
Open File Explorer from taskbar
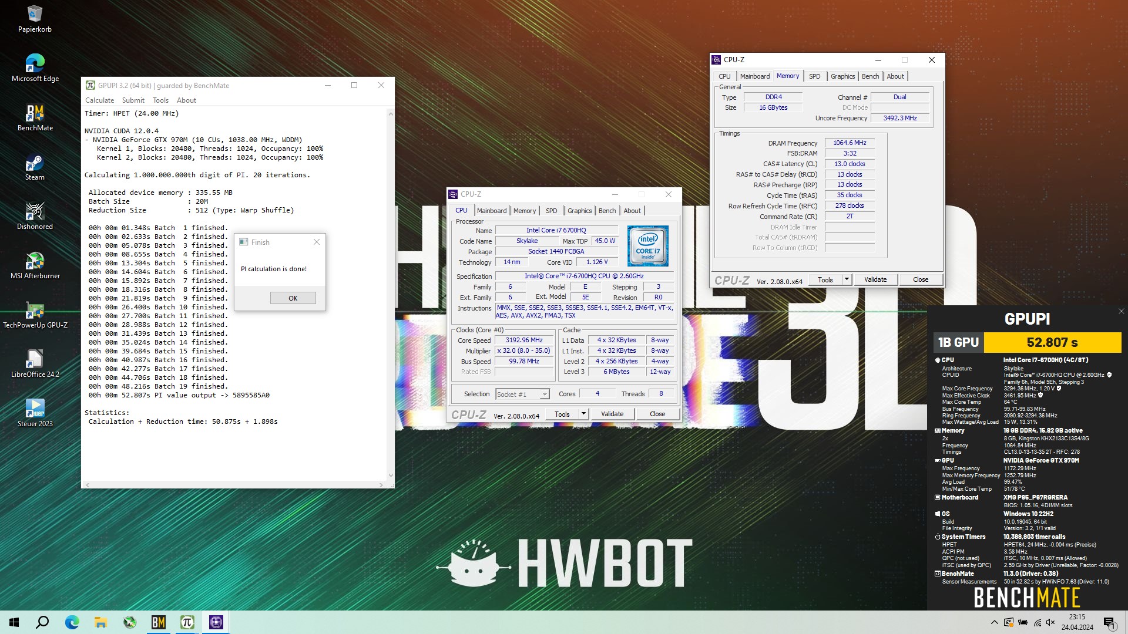coord(100,622)
